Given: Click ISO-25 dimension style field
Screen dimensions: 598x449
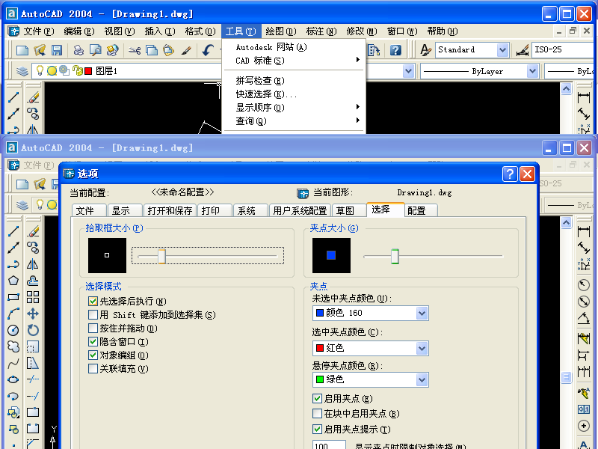Looking at the screenshot, I should click(564, 50).
